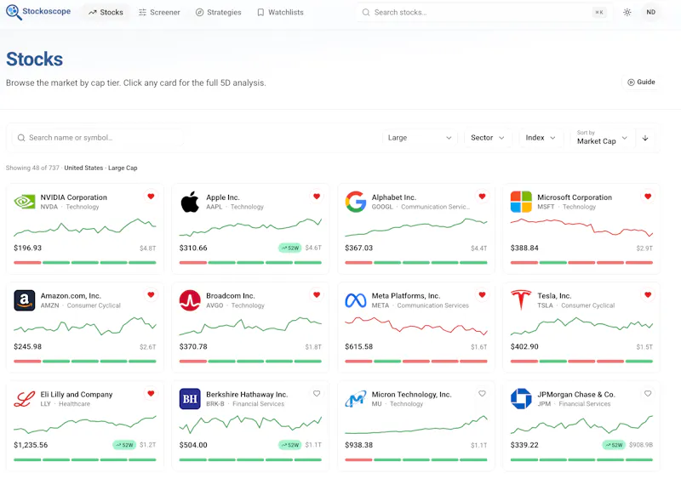Open the Screener nav tab

coord(159,13)
